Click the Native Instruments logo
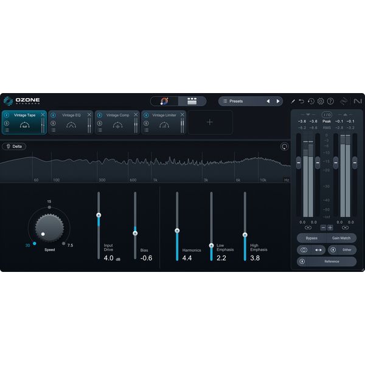This screenshot has width=365, height=365. pos(358,101)
